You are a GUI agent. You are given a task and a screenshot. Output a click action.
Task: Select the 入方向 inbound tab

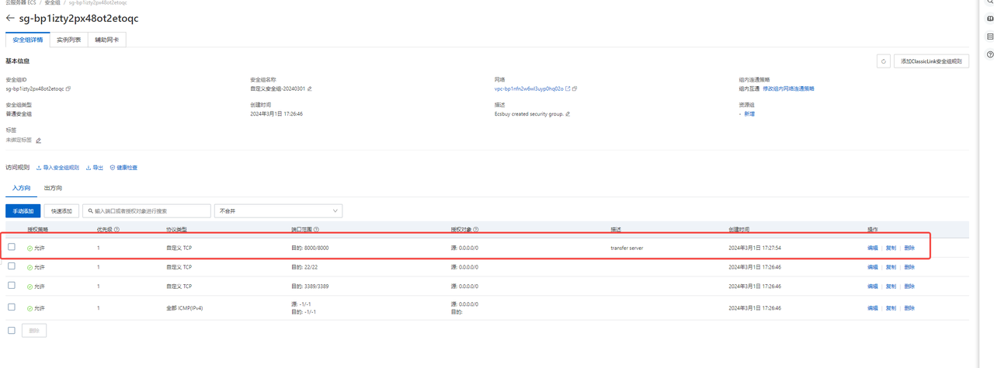pyautogui.click(x=21, y=188)
